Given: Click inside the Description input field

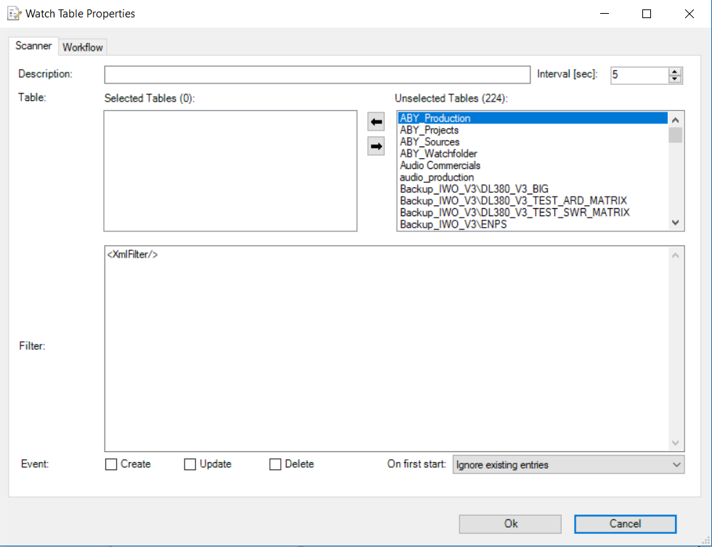Looking at the screenshot, I should click(x=317, y=74).
